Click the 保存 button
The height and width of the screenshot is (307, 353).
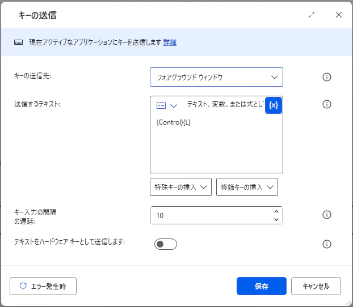click(x=262, y=286)
